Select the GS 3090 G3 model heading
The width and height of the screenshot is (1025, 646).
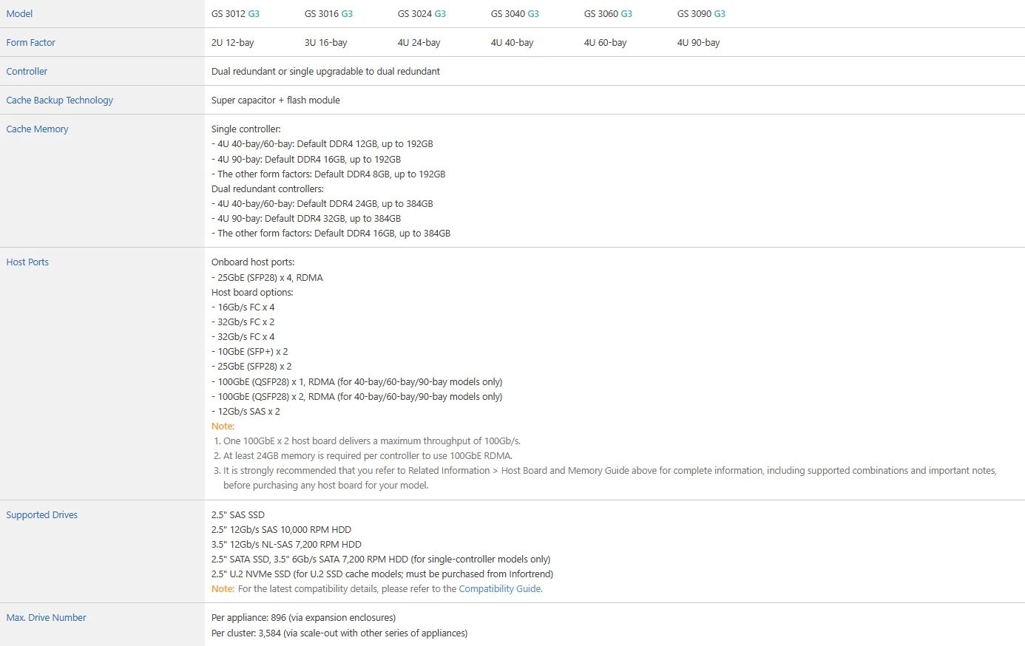701,14
